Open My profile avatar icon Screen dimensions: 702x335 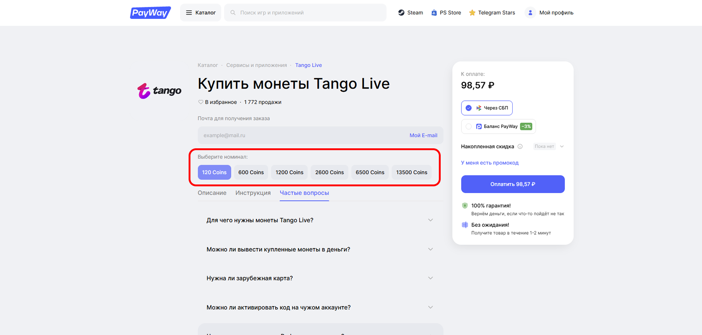coord(530,13)
